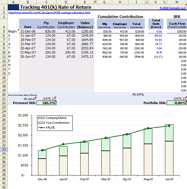
Task: Select Employer Contribution cell 413.00 in Begin row
Action: (66, 31)
